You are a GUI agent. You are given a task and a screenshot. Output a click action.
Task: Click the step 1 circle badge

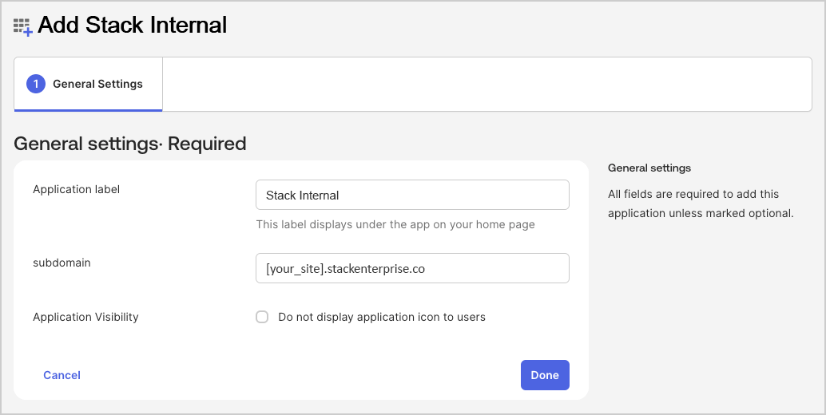pyautogui.click(x=36, y=84)
